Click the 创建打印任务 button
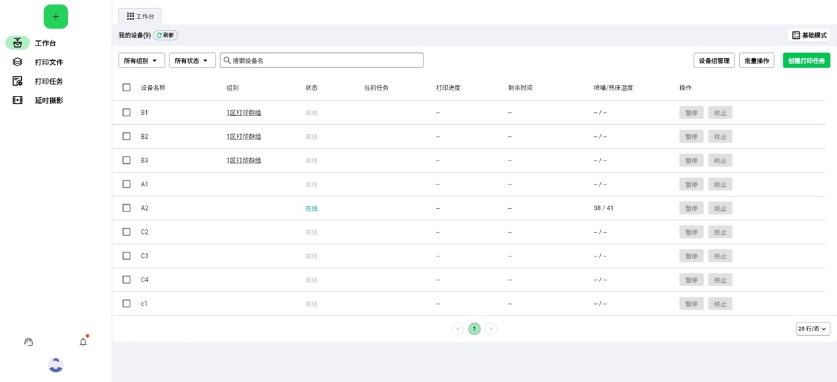The image size is (837, 382). [x=806, y=61]
